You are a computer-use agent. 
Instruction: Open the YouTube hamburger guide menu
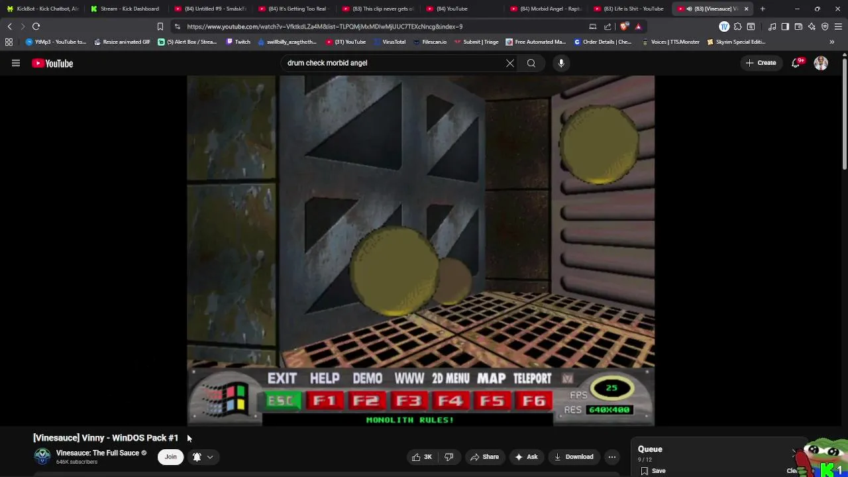click(x=16, y=63)
